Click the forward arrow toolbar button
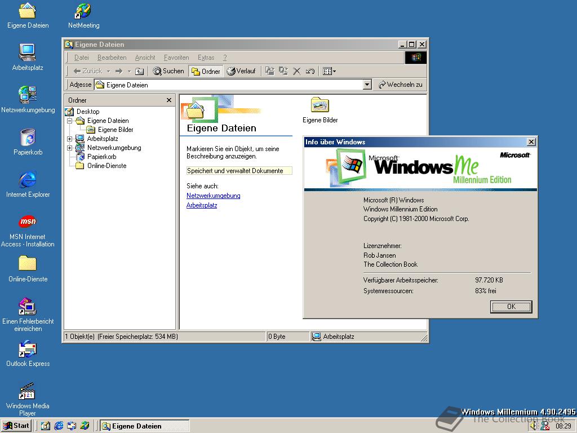The width and height of the screenshot is (577, 433). click(119, 71)
